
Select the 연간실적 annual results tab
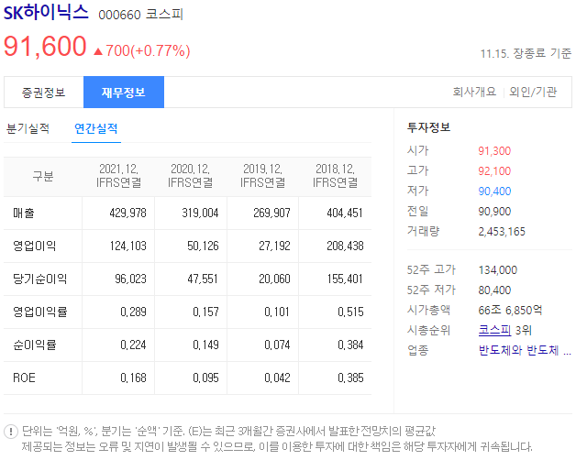(x=96, y=128)
